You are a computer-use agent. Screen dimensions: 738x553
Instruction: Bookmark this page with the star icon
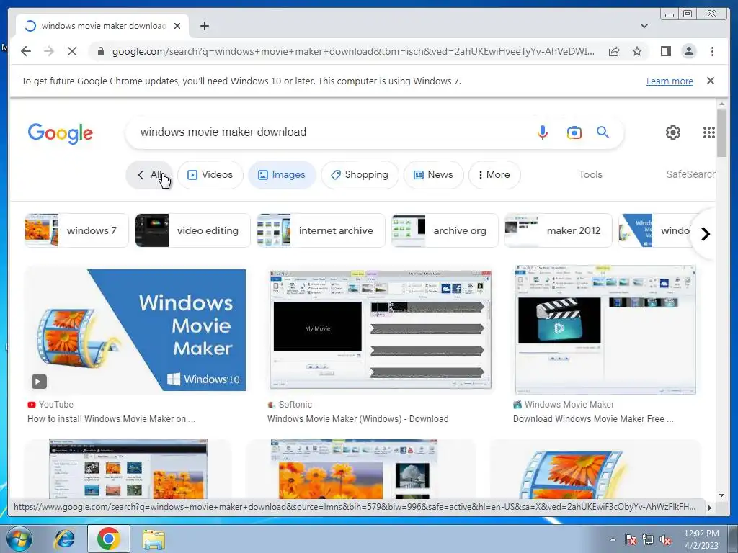[637, 51]
